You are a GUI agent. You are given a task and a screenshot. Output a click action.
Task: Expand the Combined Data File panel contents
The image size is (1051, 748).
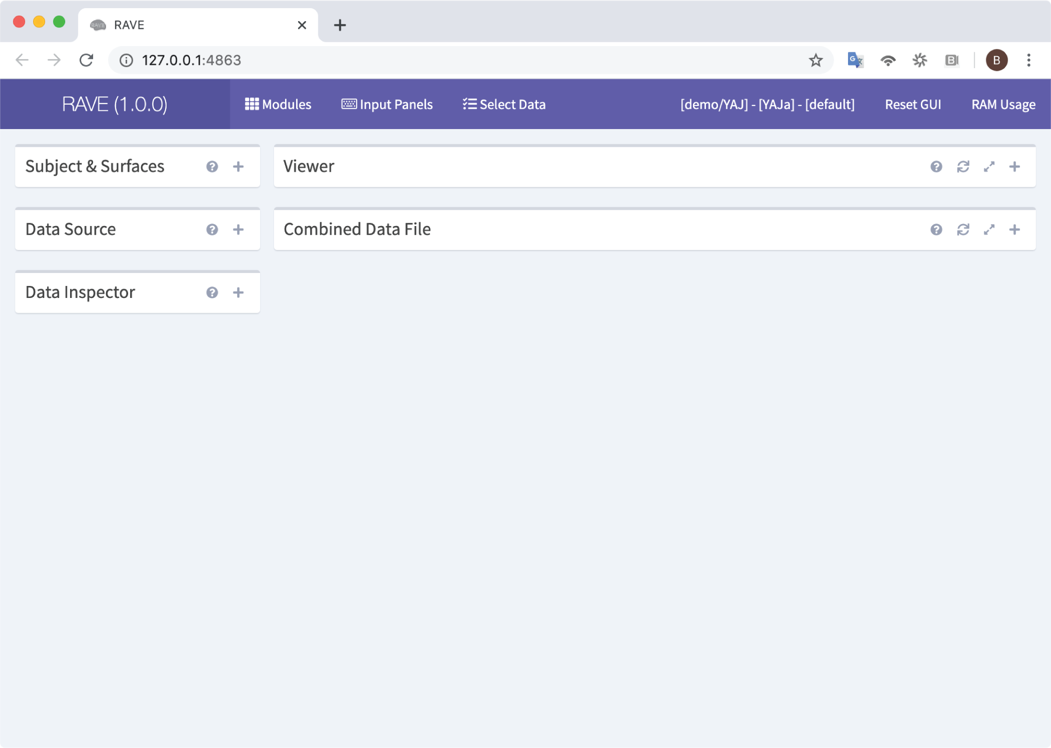click(1015, 229)
